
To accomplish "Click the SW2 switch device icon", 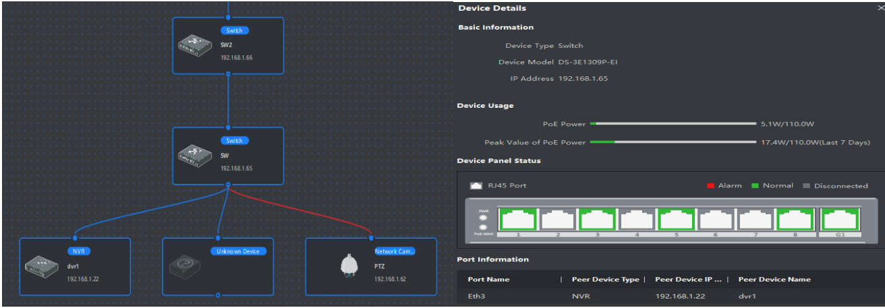I will (194, 45).
